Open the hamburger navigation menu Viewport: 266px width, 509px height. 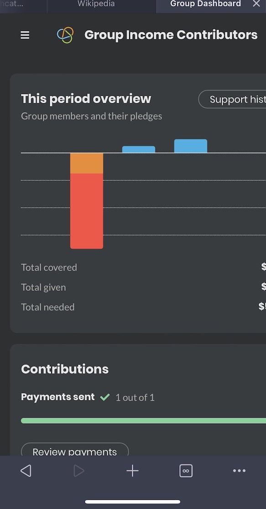pos(25,35)
